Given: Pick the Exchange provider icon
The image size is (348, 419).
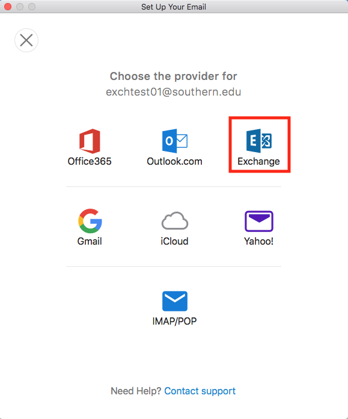Looking at the screenshot, I should pos(259,141).
